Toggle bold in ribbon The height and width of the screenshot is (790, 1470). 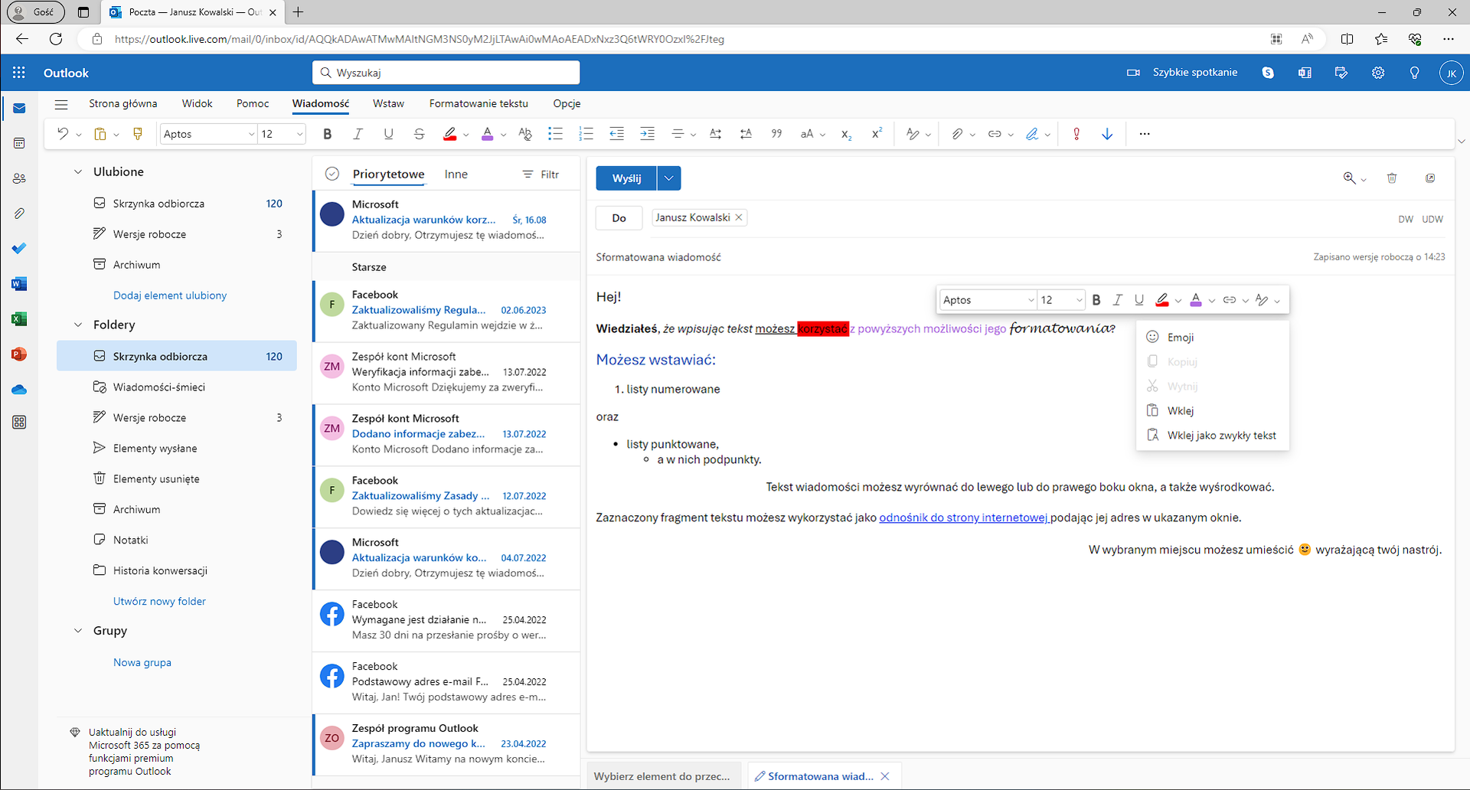328,134
